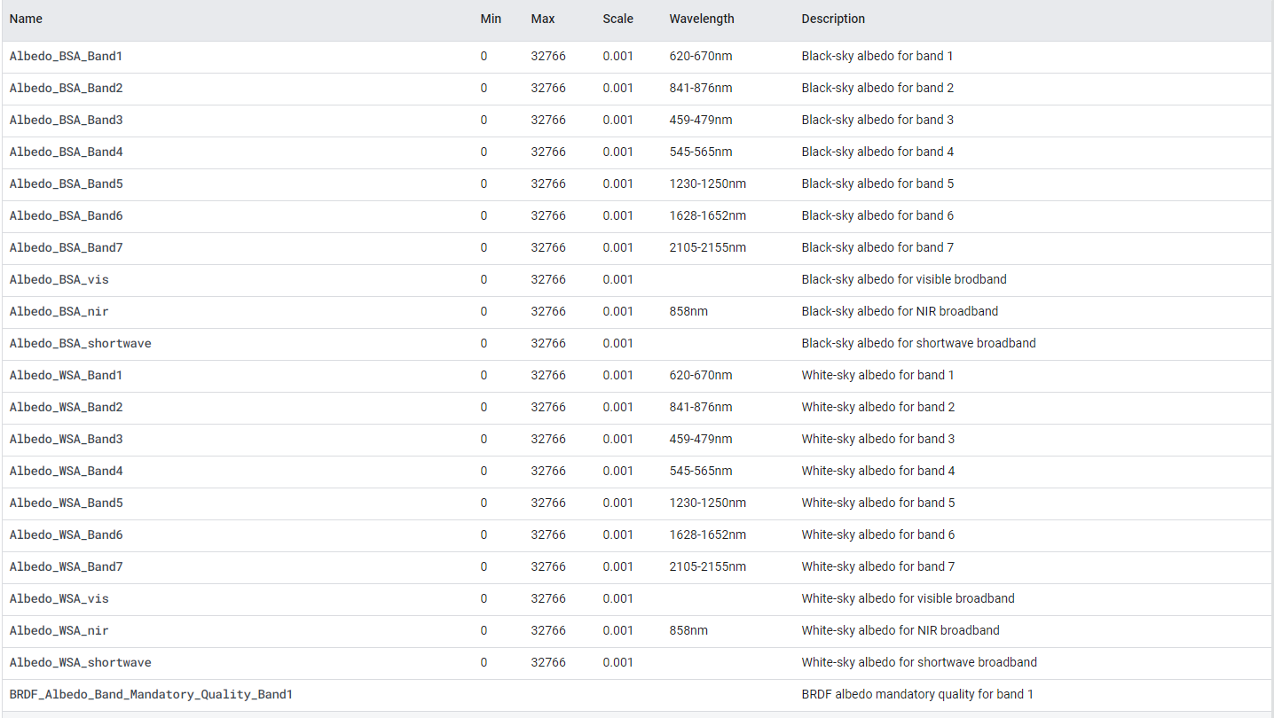Select the Albedo_WSA_nir band name
Viewport: 1274px width, 718px height.
tap(59, 630)
